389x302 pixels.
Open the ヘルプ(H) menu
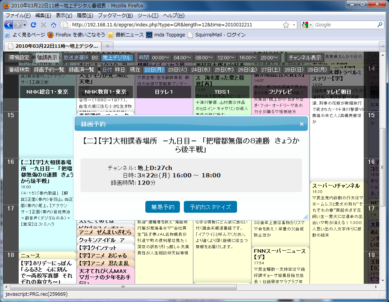(x=174, y=16)
